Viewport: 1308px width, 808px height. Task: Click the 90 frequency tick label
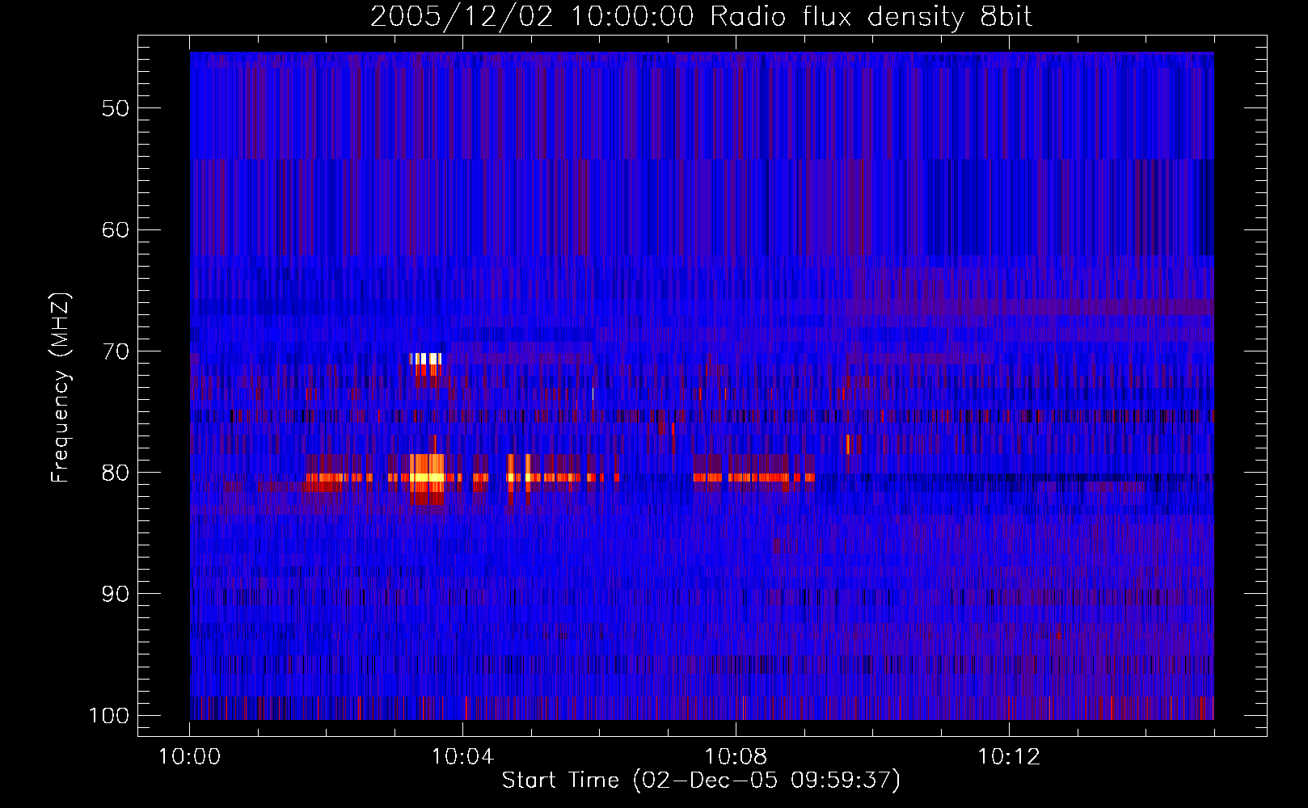116,594
